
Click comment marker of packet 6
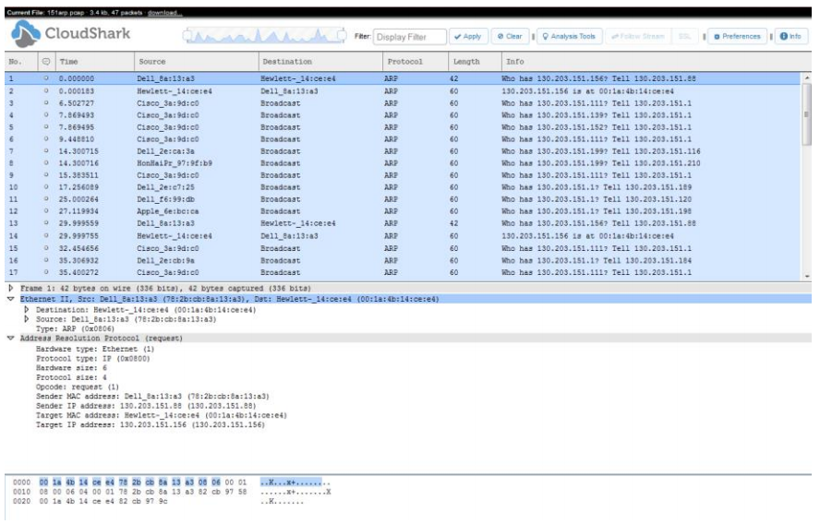point(46,139)
